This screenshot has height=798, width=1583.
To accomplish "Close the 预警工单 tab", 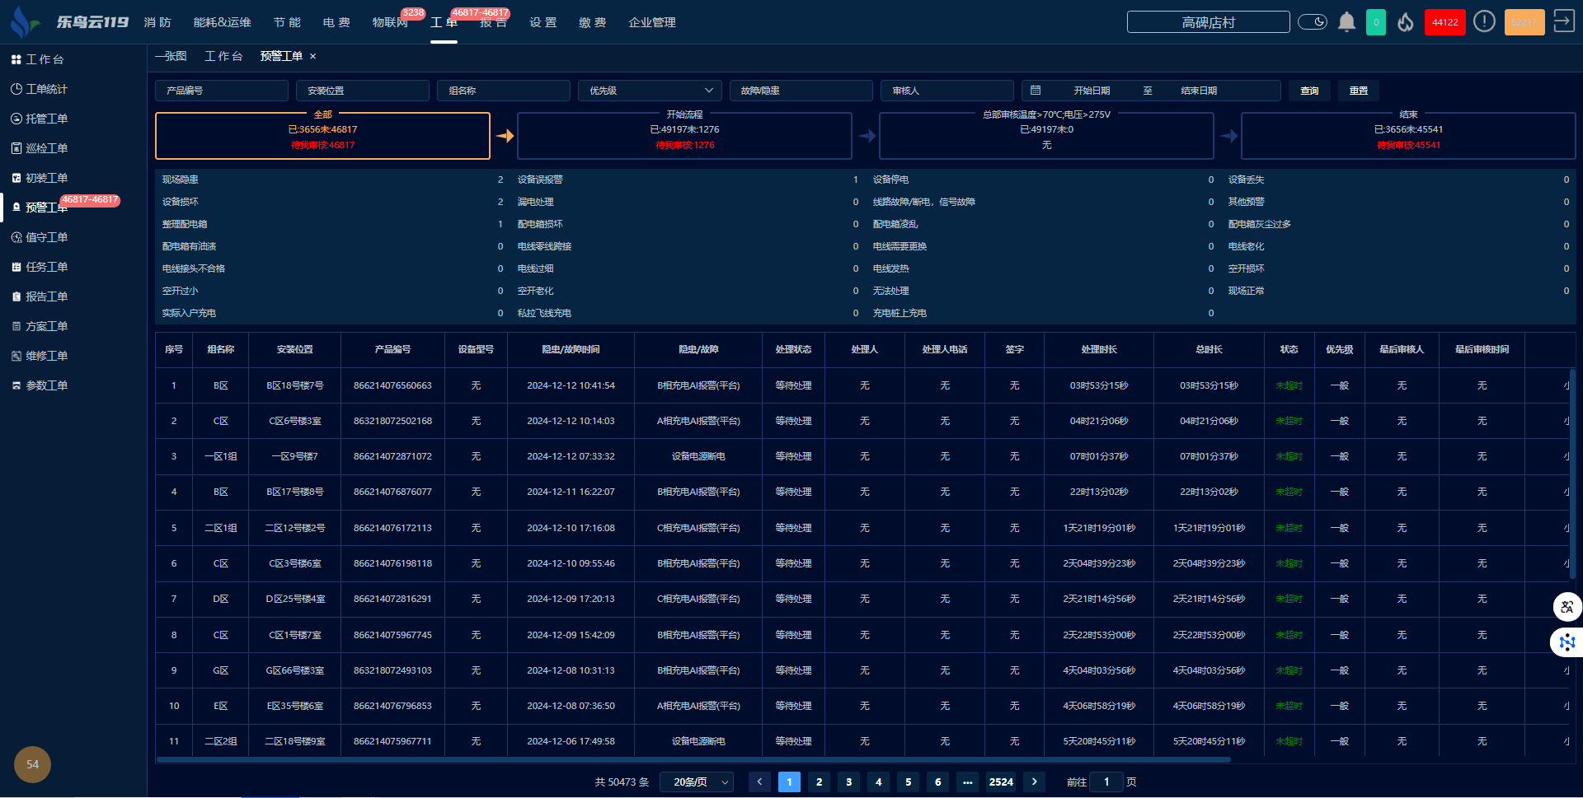I will 313,57.
